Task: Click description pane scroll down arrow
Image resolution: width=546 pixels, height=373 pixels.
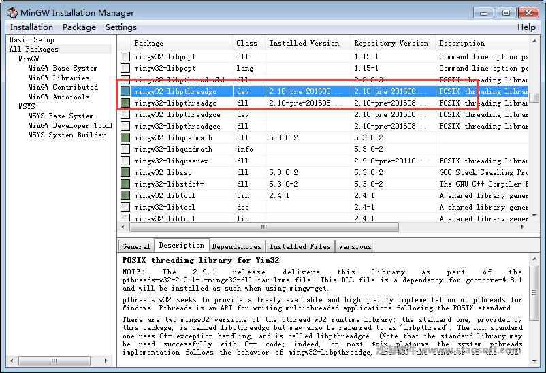Action: pos(534,361)
